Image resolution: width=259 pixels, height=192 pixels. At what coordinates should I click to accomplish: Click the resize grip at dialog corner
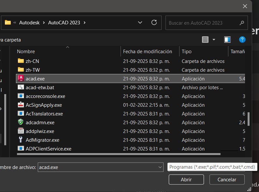(x=249, y=189)
